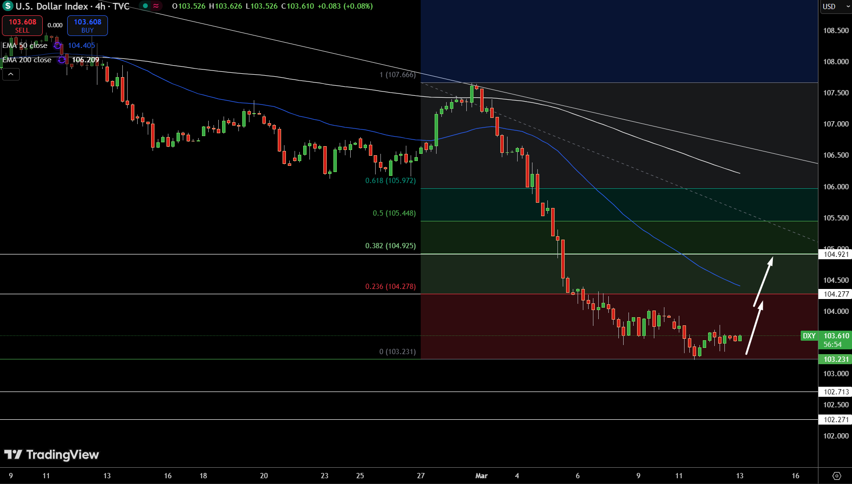This screenshot has height=484, width=852.
Task: Click the 102.271 price line label
Action: (x=836, y=420)
